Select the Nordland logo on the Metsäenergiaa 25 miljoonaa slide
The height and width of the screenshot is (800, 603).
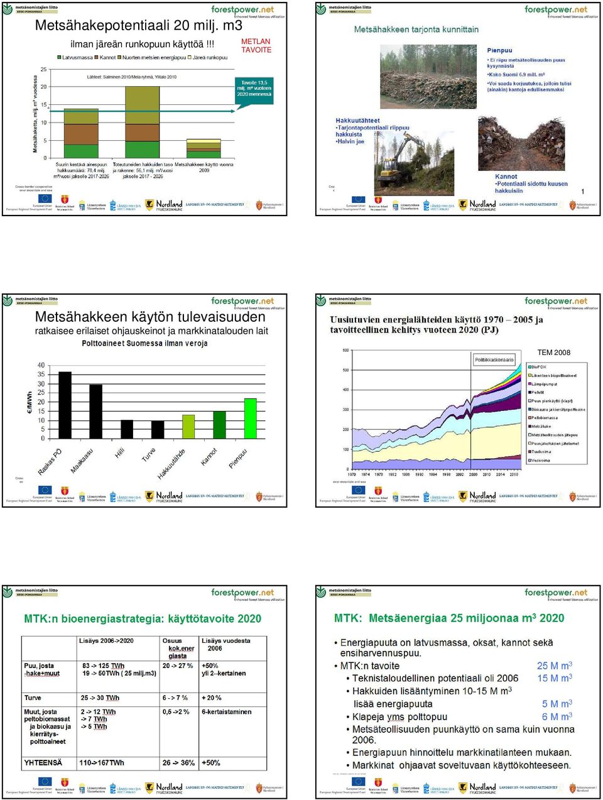pyautogui.click(x=477, y=788)
